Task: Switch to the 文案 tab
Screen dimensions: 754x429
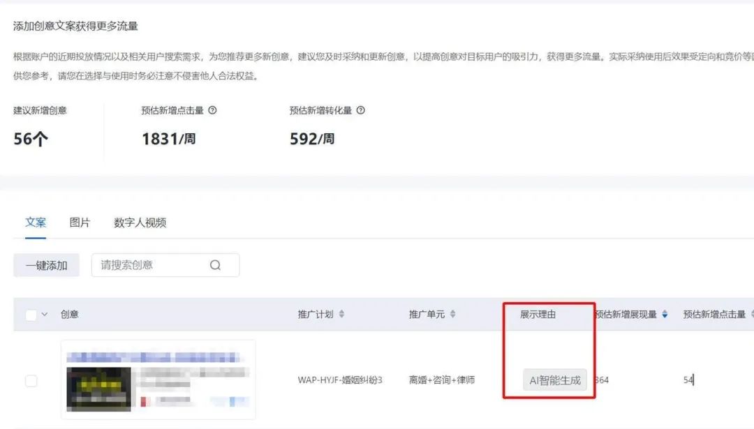Action: click(36, 223)
